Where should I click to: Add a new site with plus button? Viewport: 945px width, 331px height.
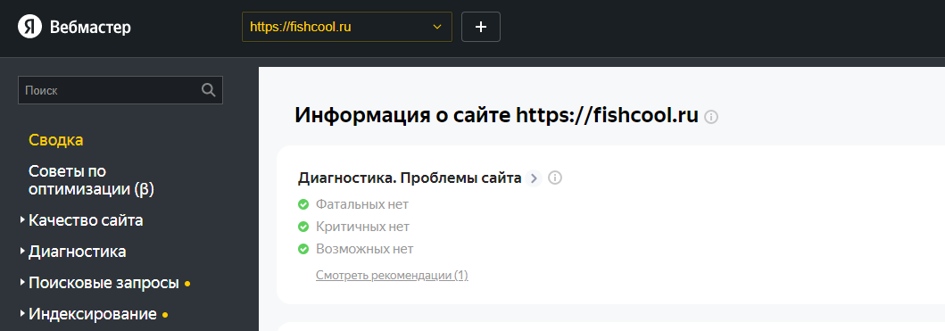pos(481,27)
